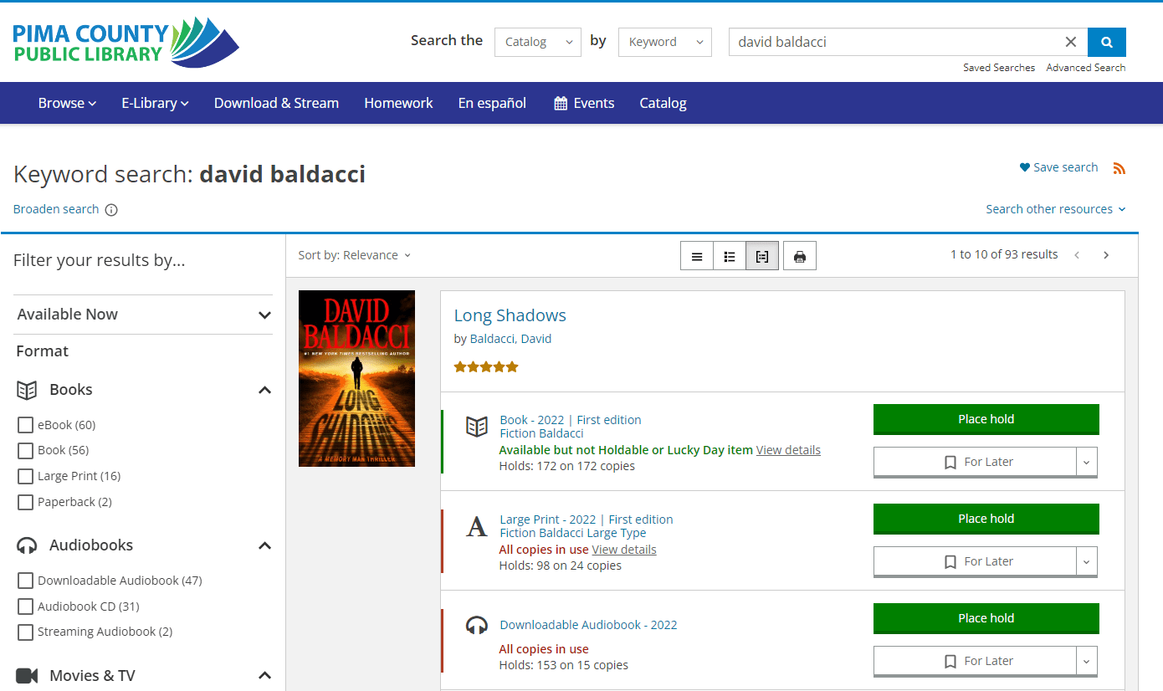Click the headphones icon for Downloadable Audiobook
This screenshot has width=1163, height=691.
pyautogui.click(x=477, y=625)
